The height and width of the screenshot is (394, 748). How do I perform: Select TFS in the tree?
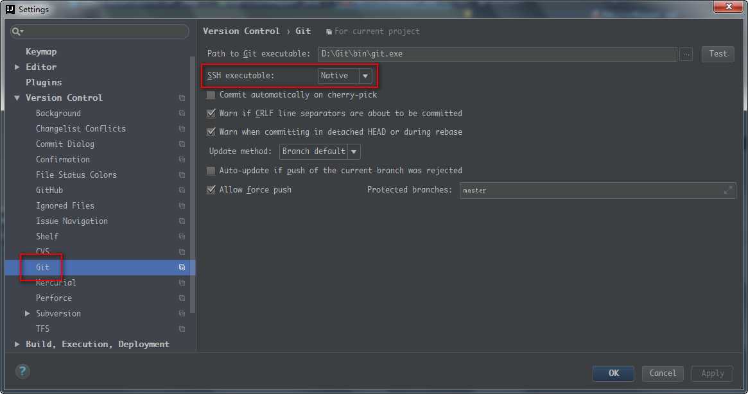42,329
